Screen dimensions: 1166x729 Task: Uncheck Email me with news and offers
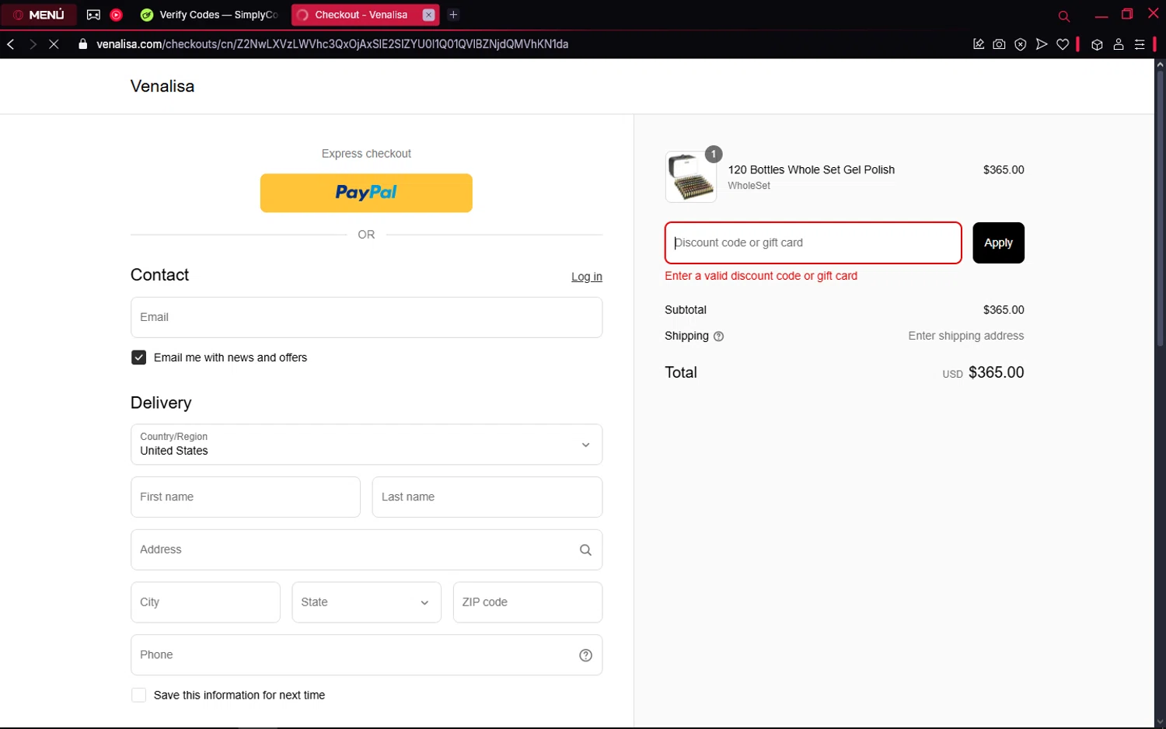tap(138, 358)
